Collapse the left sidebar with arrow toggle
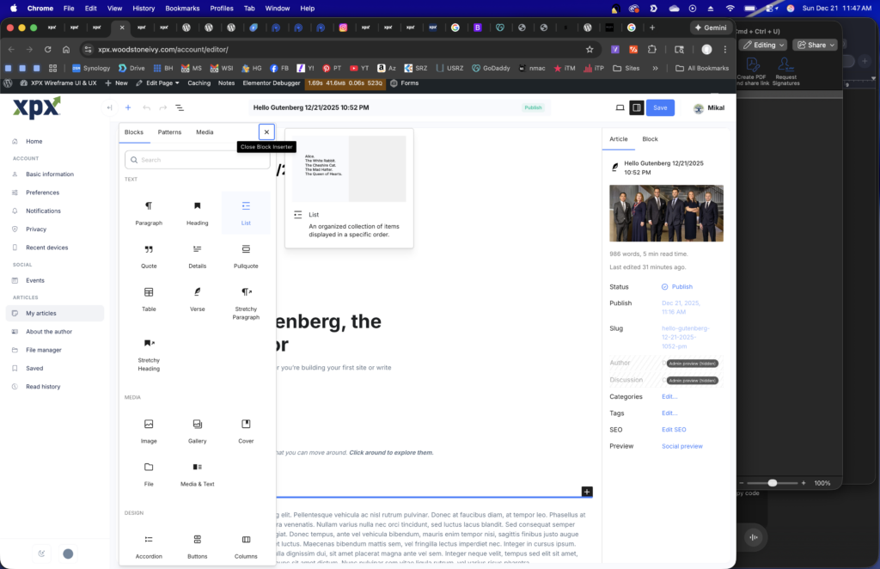Viewport: 880px width, 569px height. (109, 107)
